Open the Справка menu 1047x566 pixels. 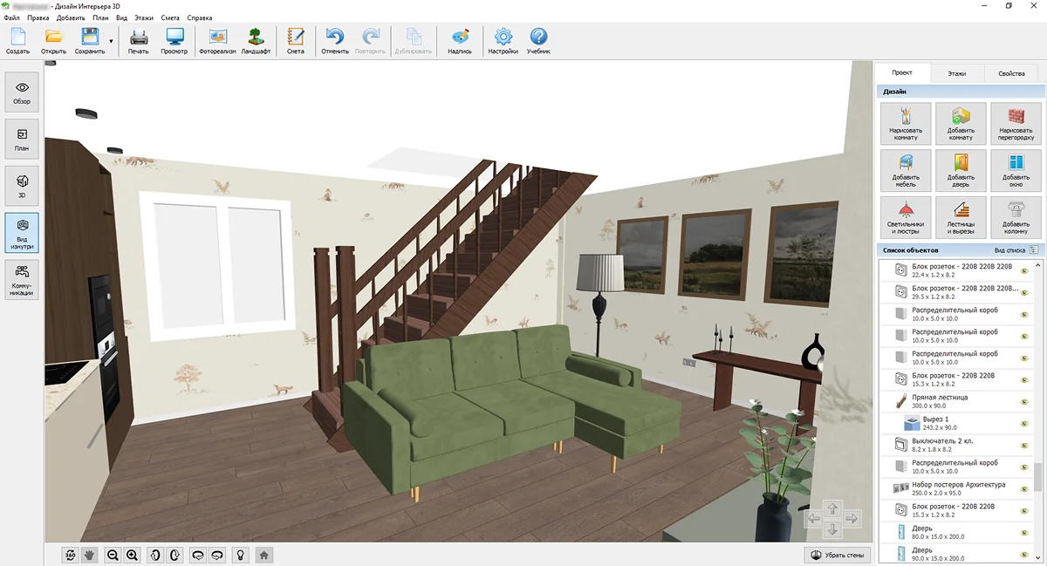[x=200, y=17]
